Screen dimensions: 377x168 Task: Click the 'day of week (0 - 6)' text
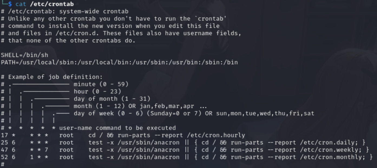click(108, 113)
